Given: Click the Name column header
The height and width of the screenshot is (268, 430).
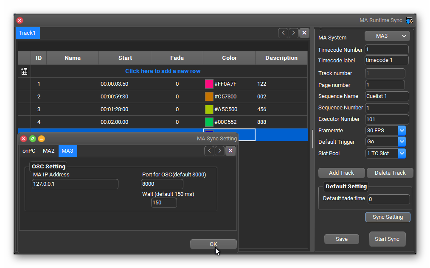Looking at the screenshot, I should (x=73, y=58).
